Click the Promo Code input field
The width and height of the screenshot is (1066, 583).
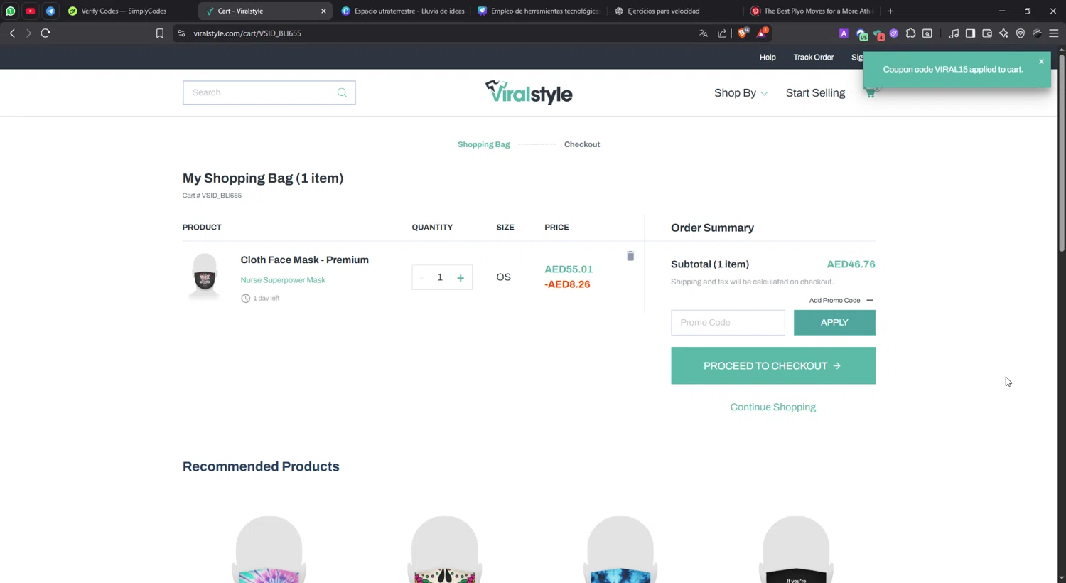click(728, 323)
